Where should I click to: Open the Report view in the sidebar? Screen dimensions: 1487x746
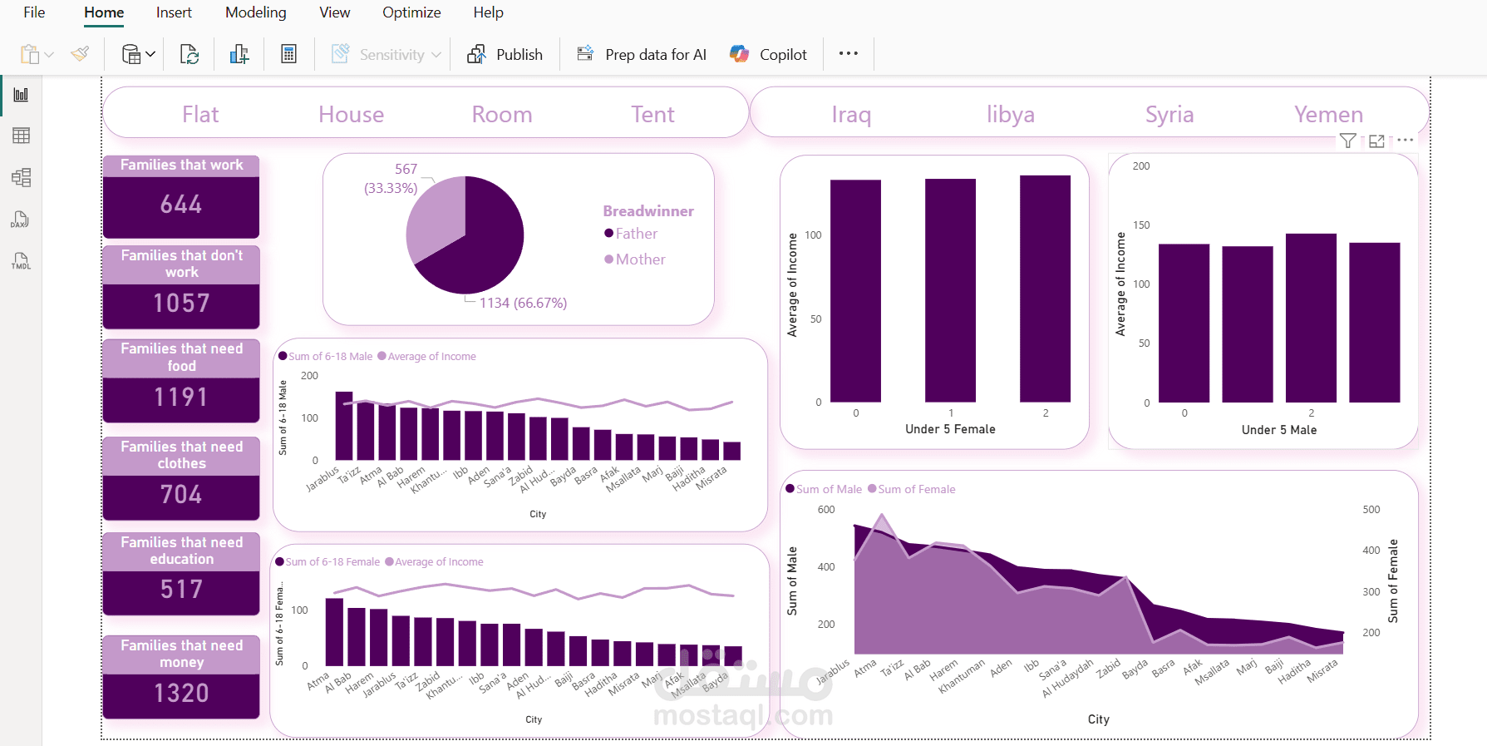pos(21,95)
